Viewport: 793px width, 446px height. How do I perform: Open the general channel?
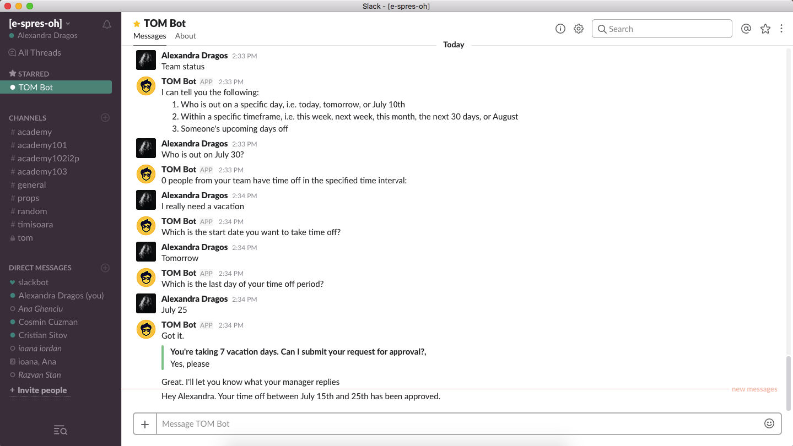point(31,185)
